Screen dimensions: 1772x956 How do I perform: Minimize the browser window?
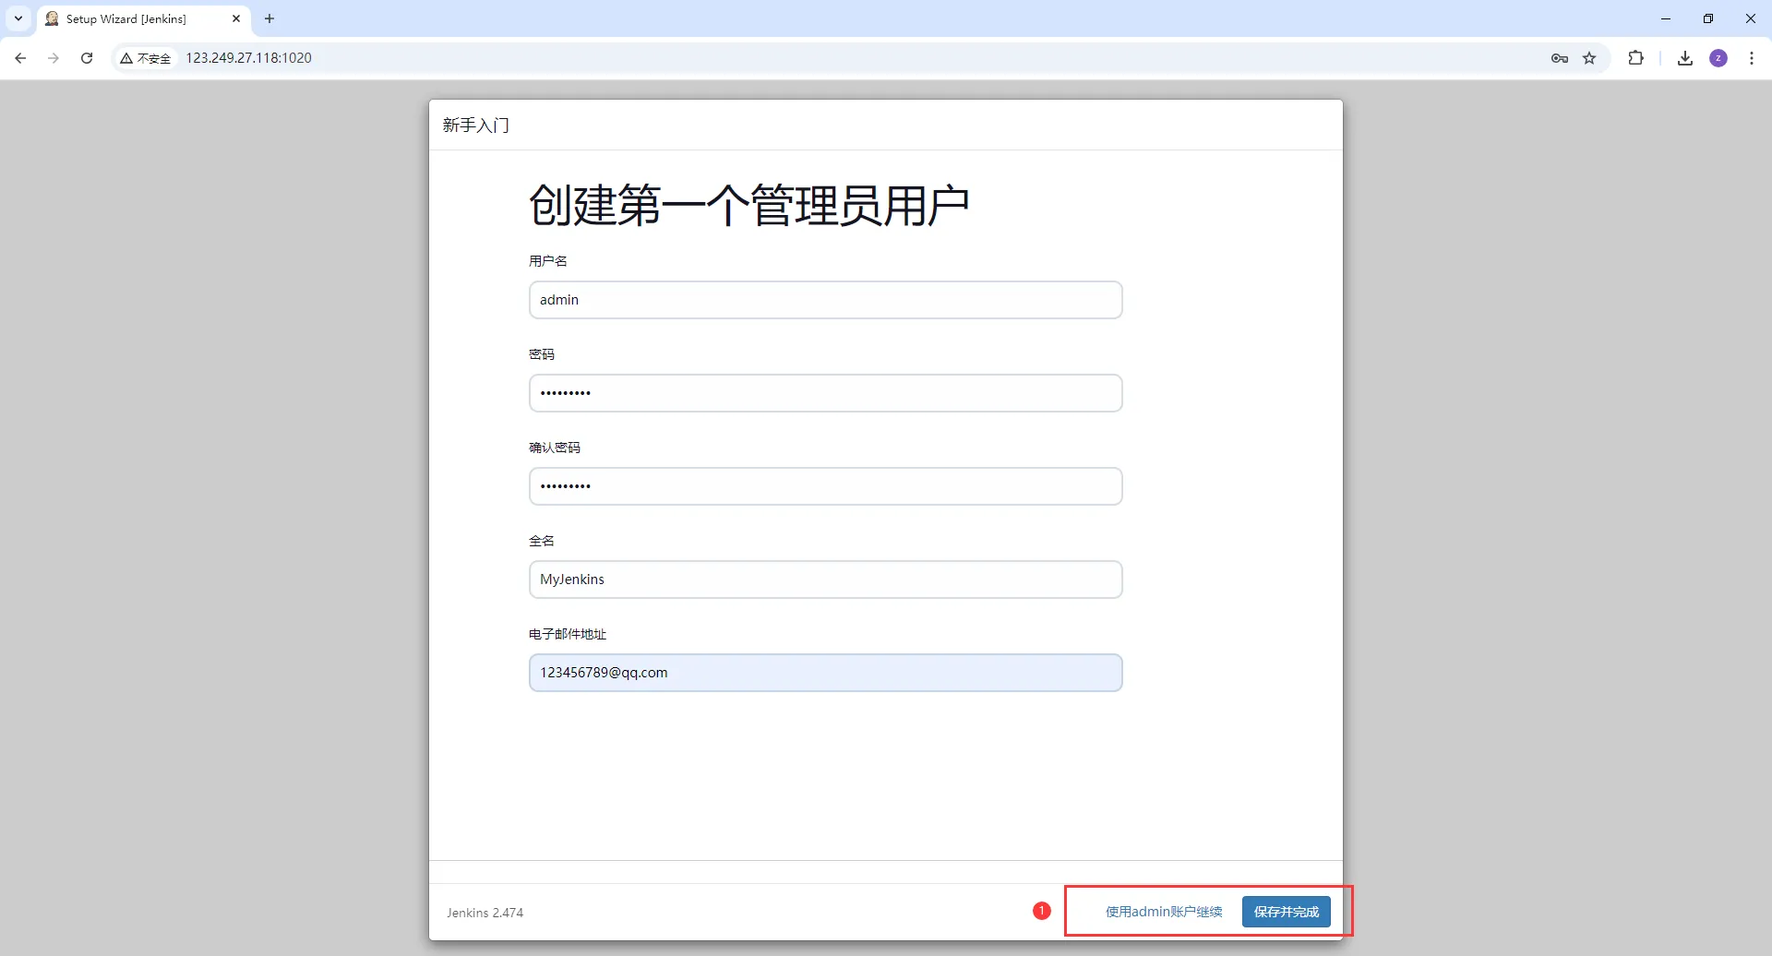coord(1666,18)
